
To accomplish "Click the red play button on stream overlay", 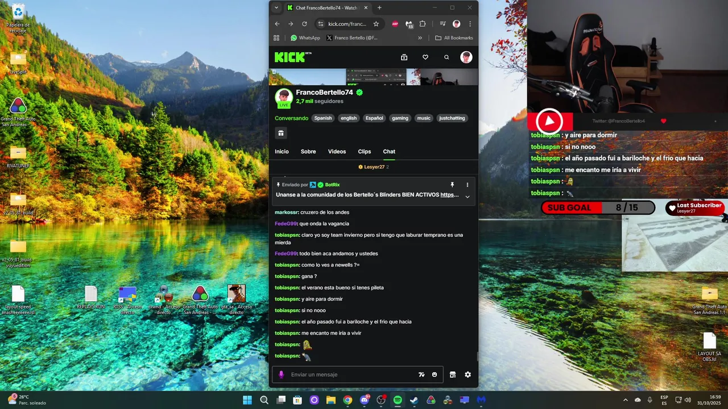I will pyautogui.click(x=549, y=121).
